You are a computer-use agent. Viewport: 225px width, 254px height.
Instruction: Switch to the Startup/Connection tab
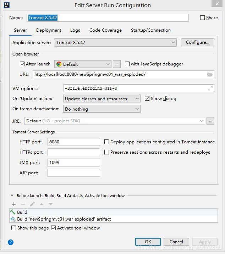tap(151, 30)
